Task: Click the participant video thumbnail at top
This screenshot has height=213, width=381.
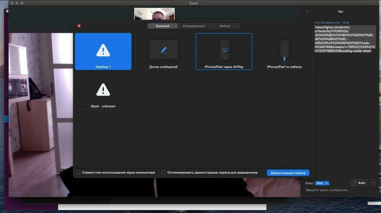Action: [x=154, y=14]
